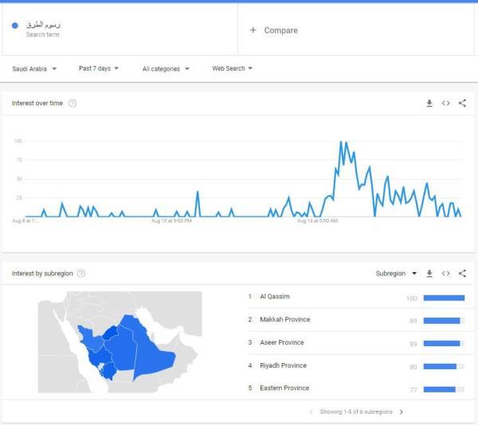The width and height of the screenshot is (478, 425).
Task: Switch the Subregion view dropdown
Action: (396, 274)
